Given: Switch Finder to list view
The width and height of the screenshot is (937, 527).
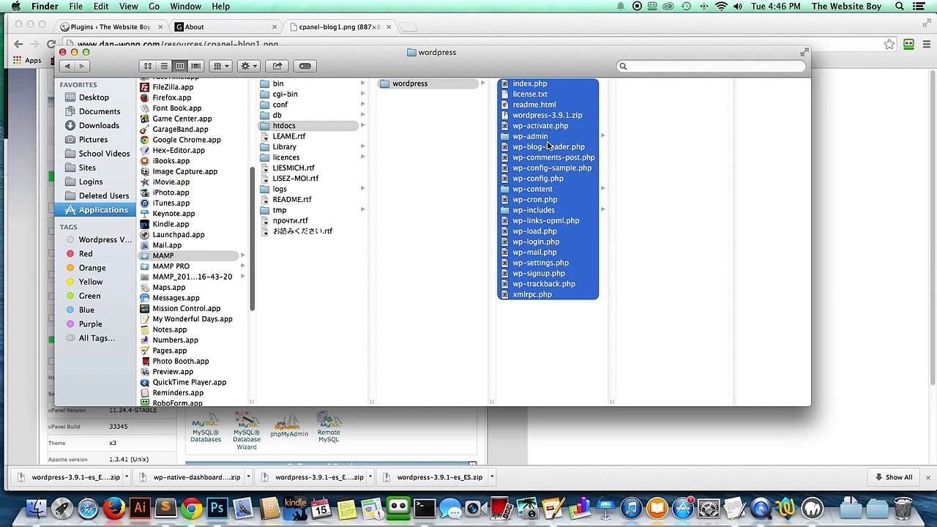Looking at the screenshot, I should pos(164,66).
